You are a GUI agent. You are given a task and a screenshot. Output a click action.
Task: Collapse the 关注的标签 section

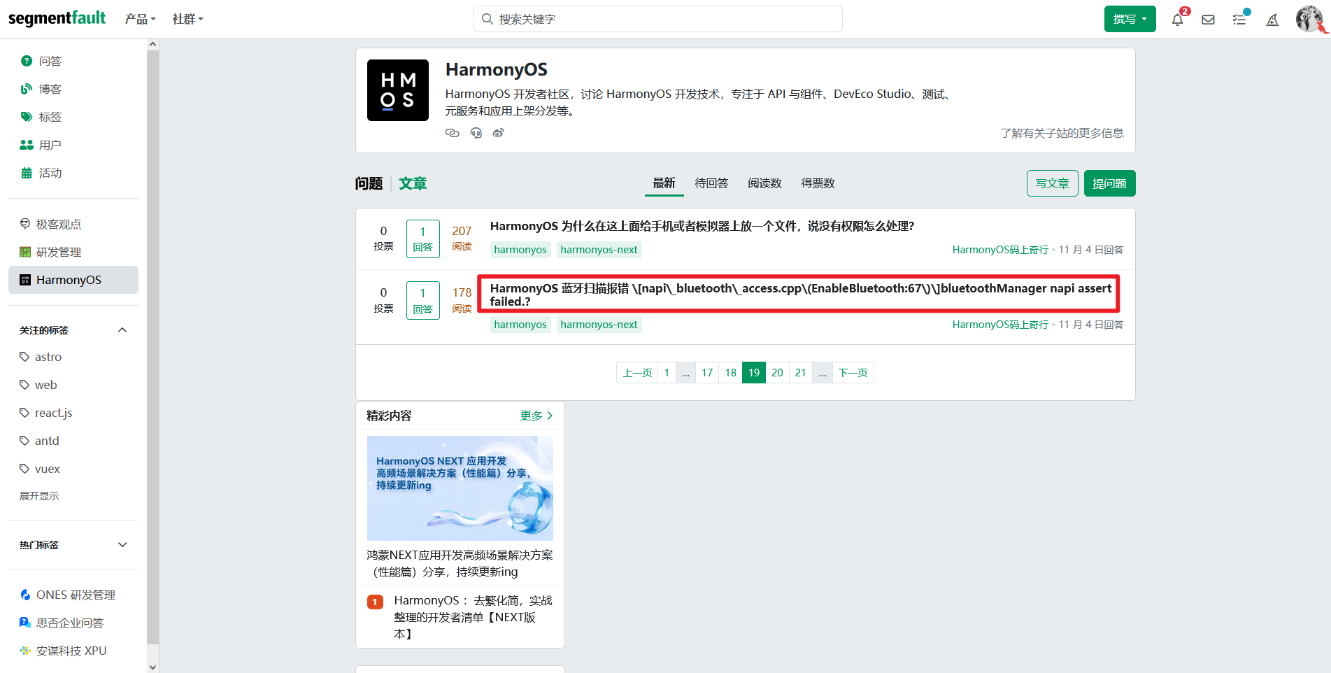point(122,330)
